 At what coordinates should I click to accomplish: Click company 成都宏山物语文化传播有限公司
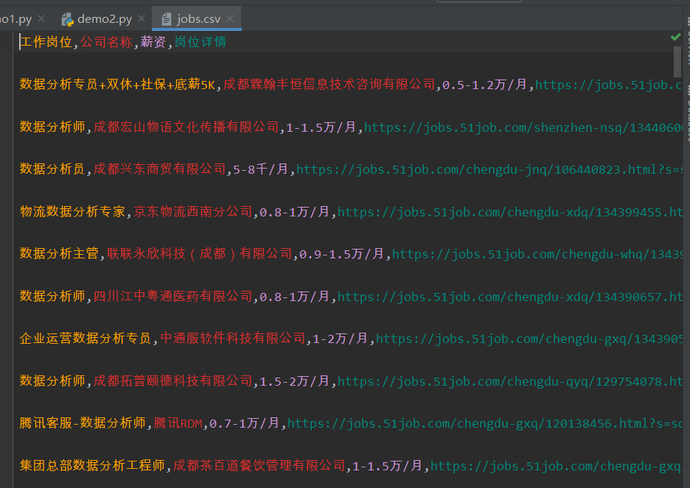[187, 127]
